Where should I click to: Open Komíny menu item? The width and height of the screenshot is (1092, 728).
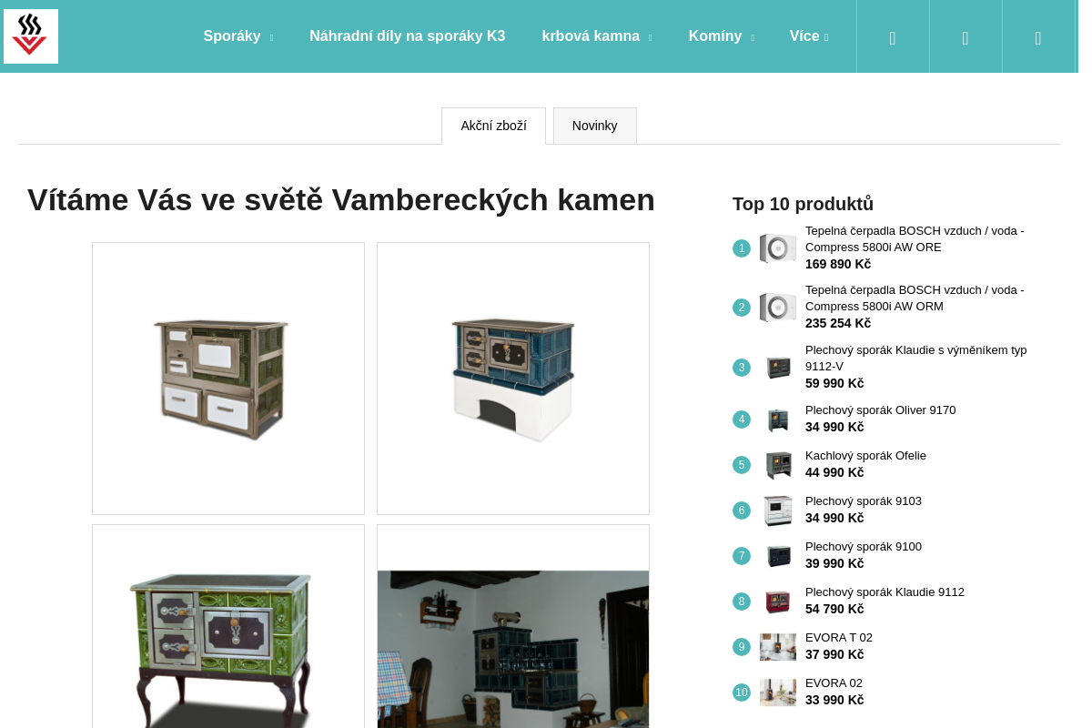click(715, 36)
